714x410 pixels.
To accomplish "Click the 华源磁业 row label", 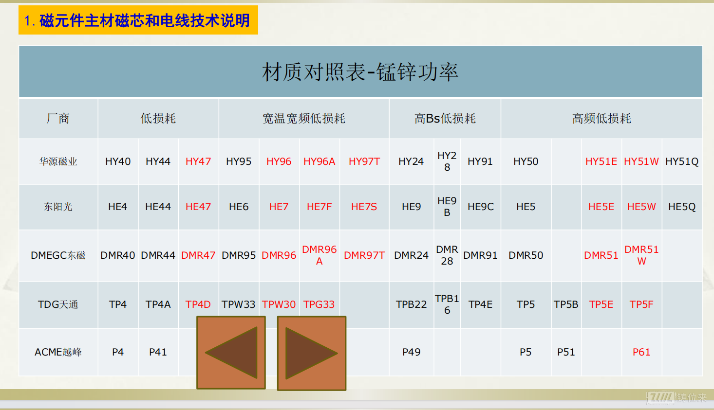I will tap(58, 161).
